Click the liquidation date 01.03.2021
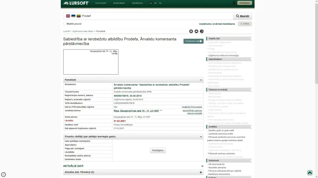Viewport: 318px width, 178px height. (119, 121)
